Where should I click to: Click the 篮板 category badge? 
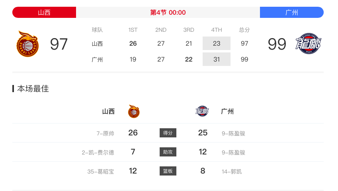click(168, 171)
